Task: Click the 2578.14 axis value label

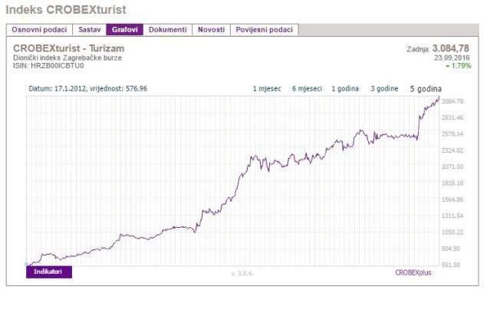Action: pyautogui.click(x=452, y=134)
